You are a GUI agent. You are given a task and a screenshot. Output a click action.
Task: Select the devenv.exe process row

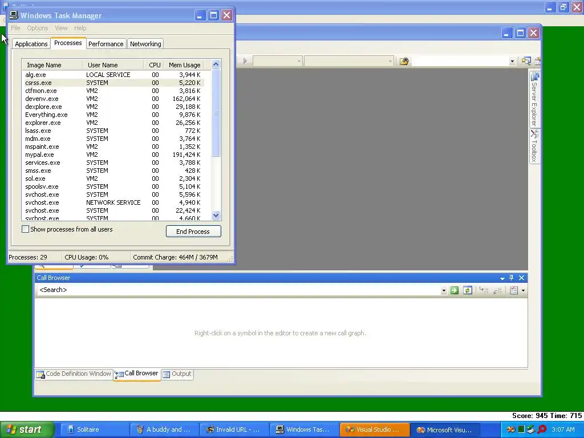(113, 99)
